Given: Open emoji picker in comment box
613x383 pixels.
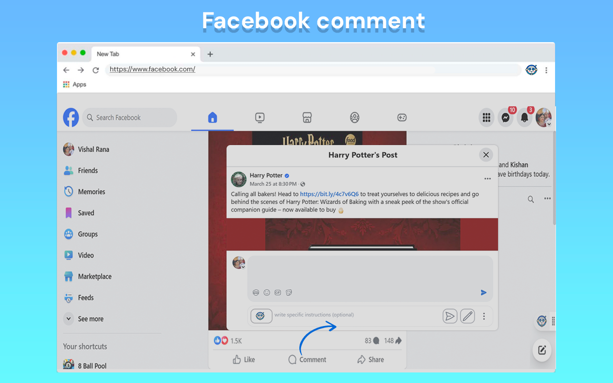Looking at the screenshot, I should tap(267, 293).
